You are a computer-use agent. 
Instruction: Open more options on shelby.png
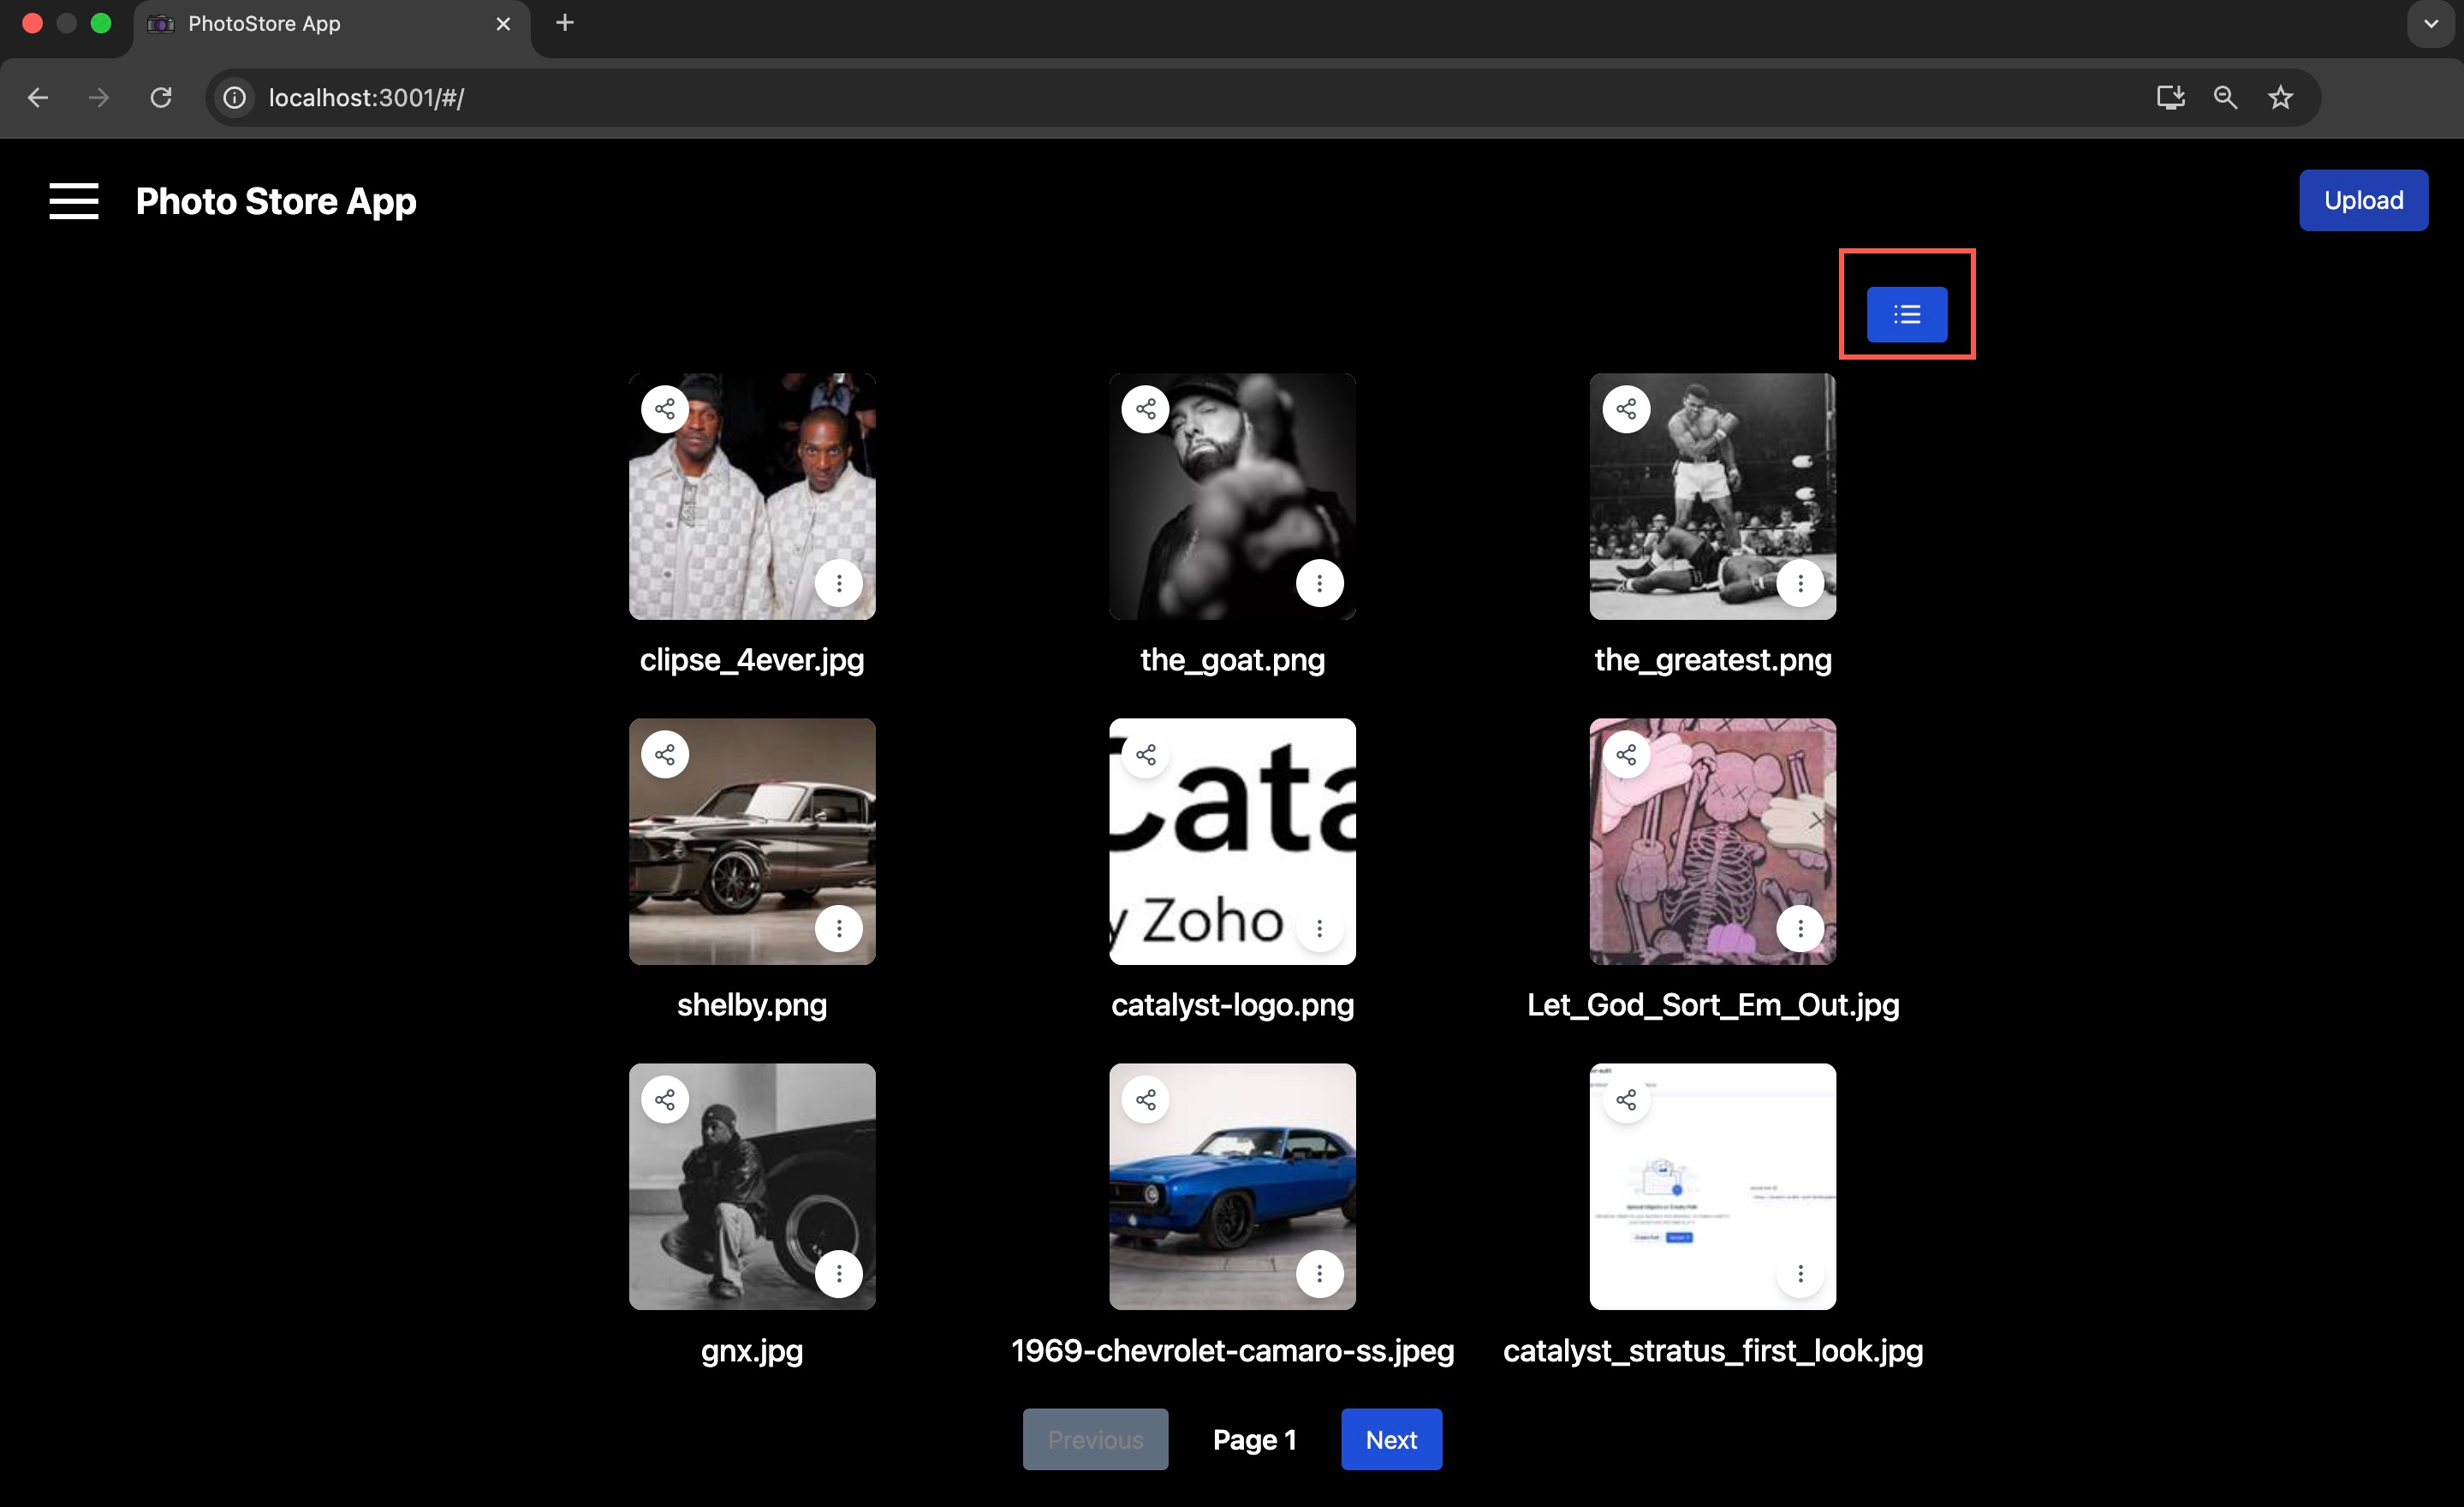click(x=839, y=929)
